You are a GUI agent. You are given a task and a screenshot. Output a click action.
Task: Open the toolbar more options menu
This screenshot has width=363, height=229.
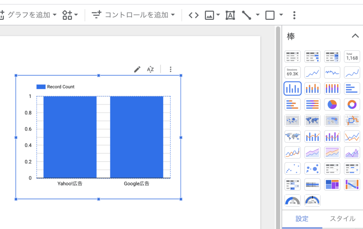click(x=294, y=15)
